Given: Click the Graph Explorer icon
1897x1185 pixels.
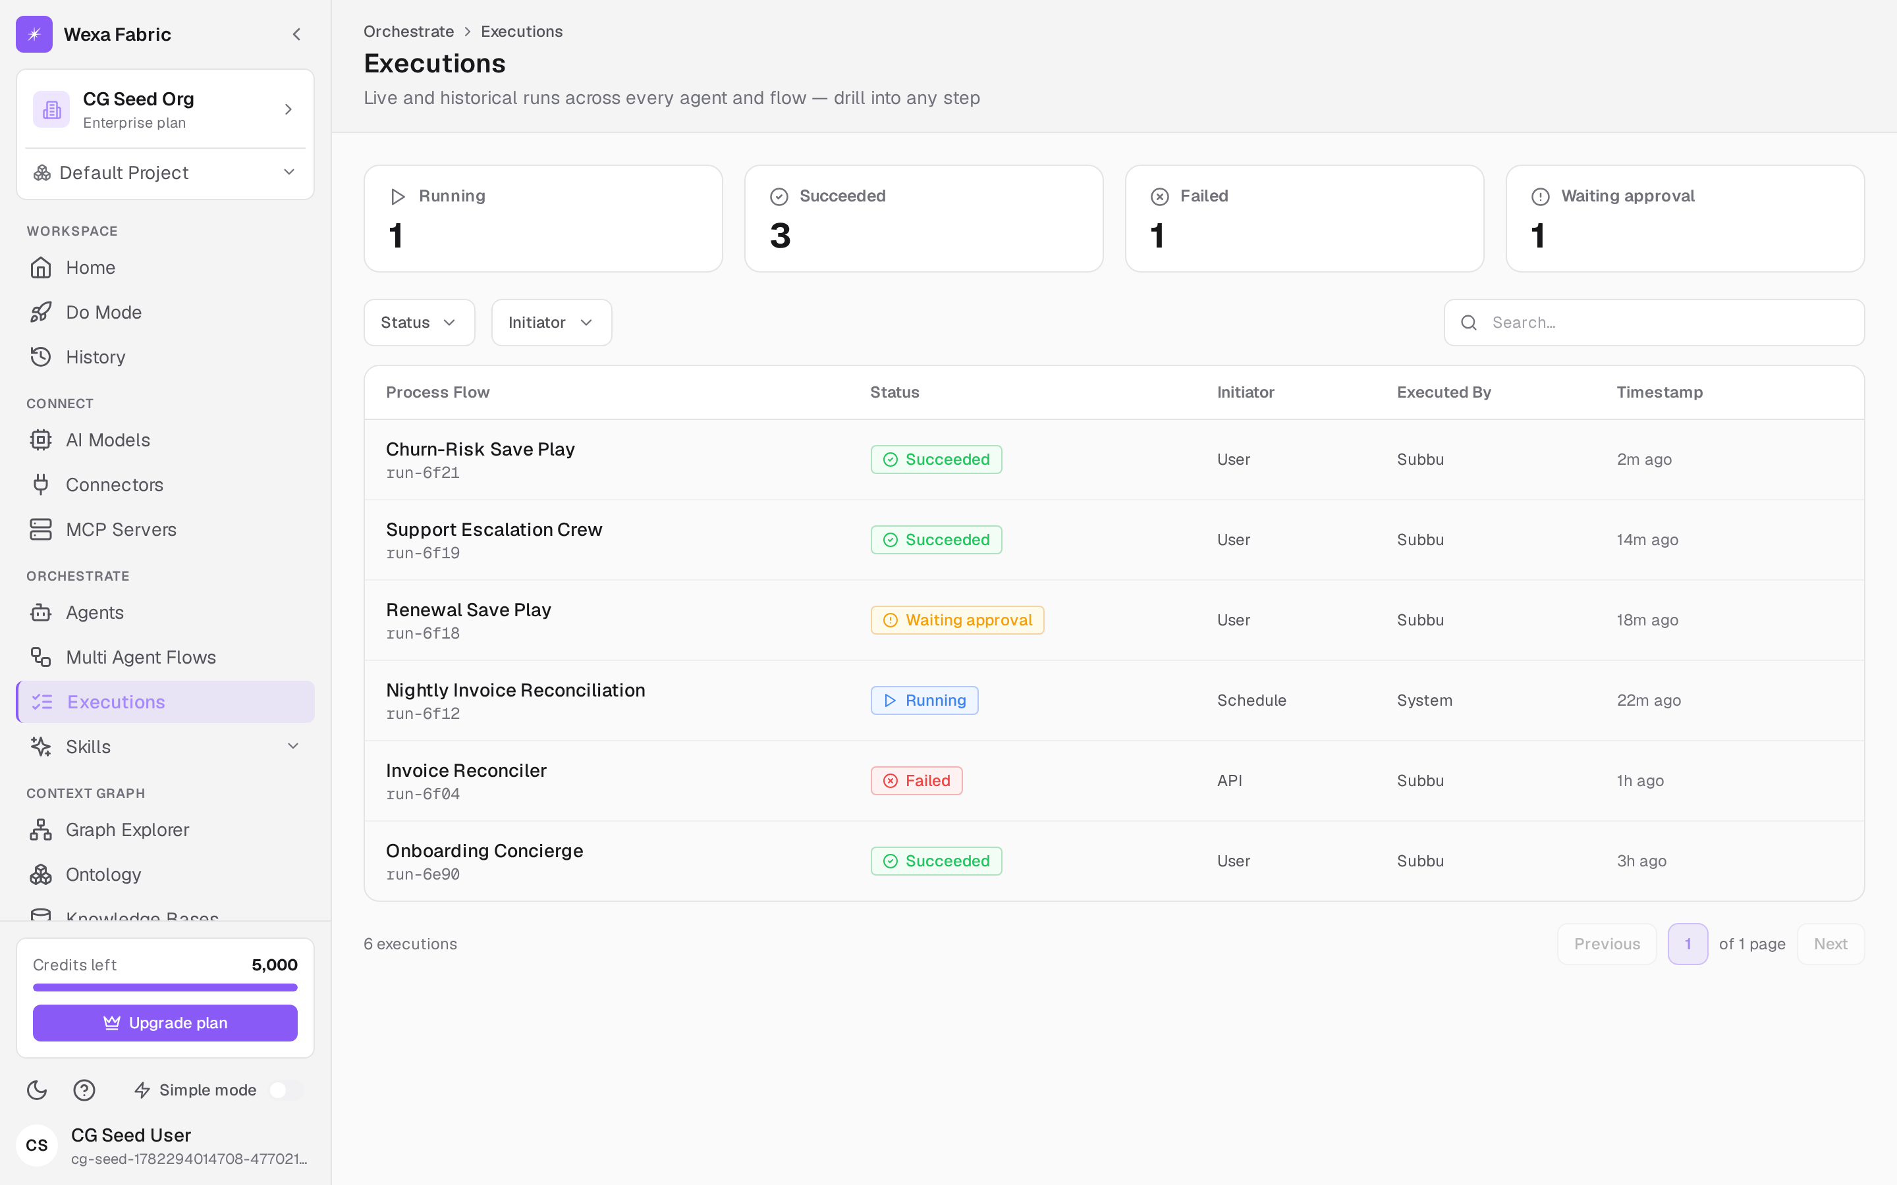Looking at the screenshot, I should click(41, 830).
